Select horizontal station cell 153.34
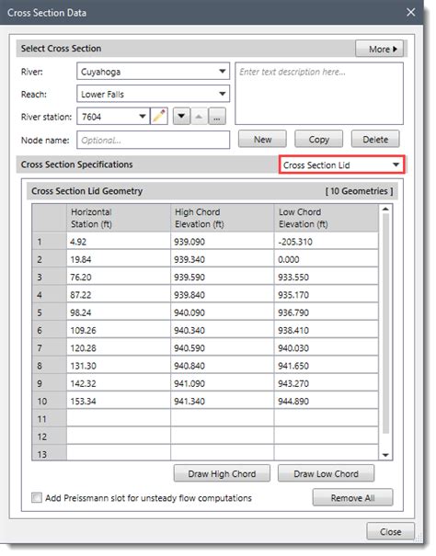Screen dimensions: 436x556 pos(119,401)
